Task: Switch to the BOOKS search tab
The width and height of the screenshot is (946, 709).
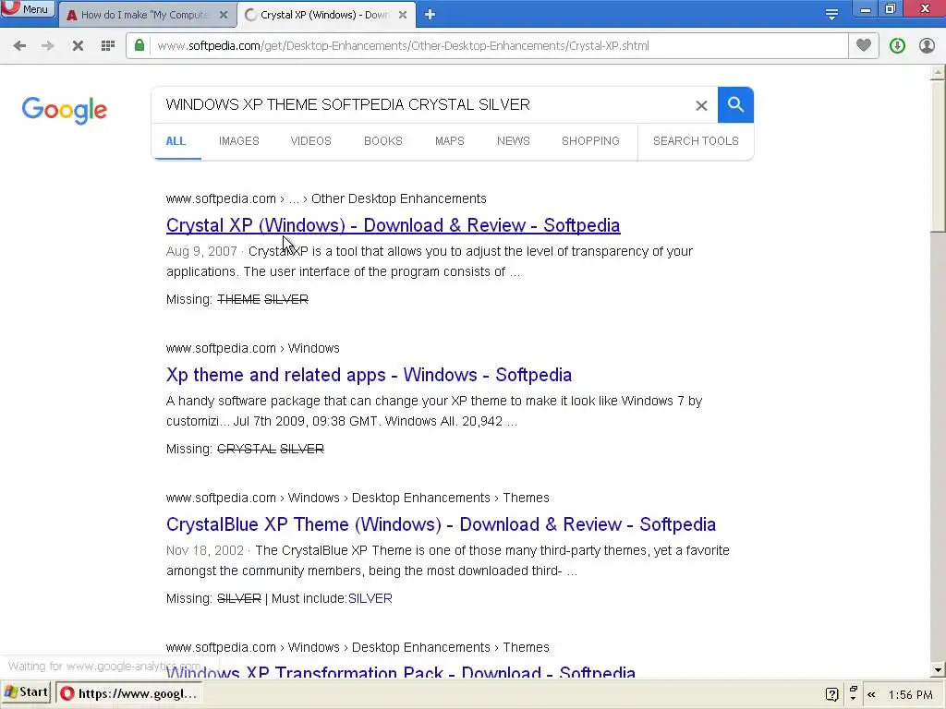Action: click(383, 141)
